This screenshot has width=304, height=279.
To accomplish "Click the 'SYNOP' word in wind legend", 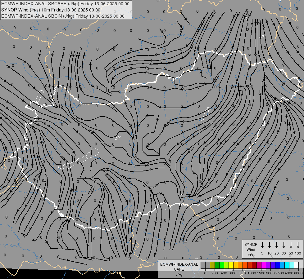I will (251, 244).
